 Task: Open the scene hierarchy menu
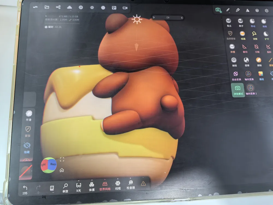click(58, 7)
